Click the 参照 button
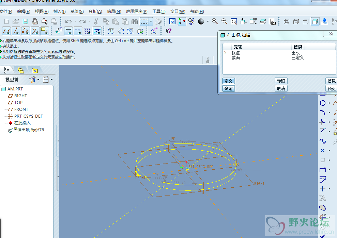The image size is (337, 238). point(281,81)
